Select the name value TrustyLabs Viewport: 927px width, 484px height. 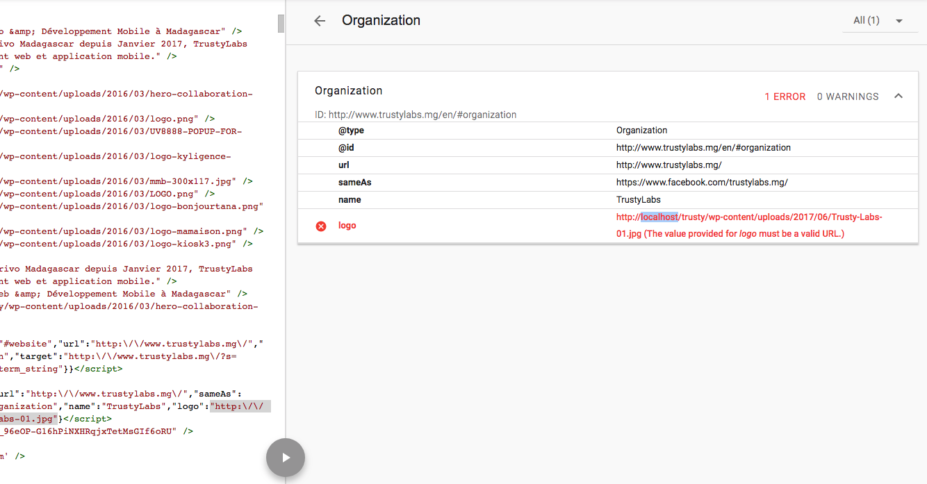click(638, 199)
